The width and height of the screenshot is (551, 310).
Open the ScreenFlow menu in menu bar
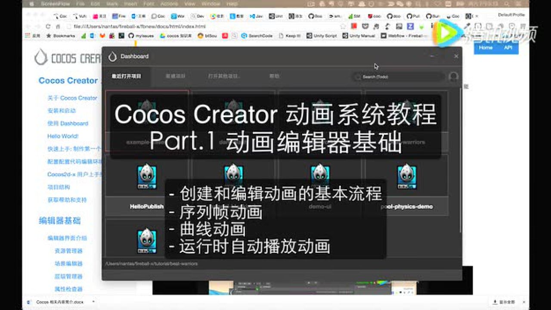(x=56, y=4)
